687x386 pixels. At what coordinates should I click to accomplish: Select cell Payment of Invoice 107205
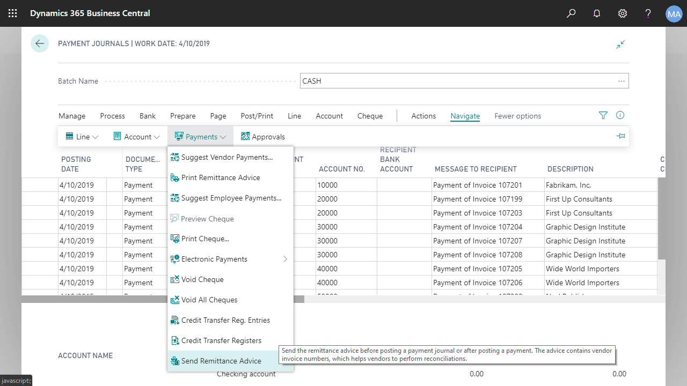click(488, 269)
